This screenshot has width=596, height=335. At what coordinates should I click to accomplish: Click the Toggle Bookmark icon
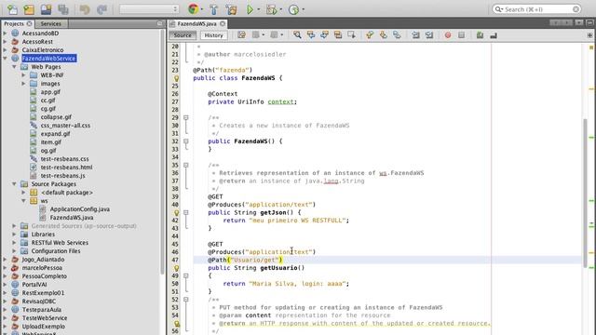397,35
